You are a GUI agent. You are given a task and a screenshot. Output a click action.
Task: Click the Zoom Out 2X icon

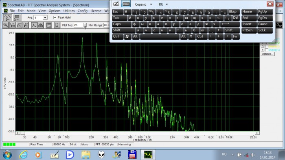pos(19,25)
